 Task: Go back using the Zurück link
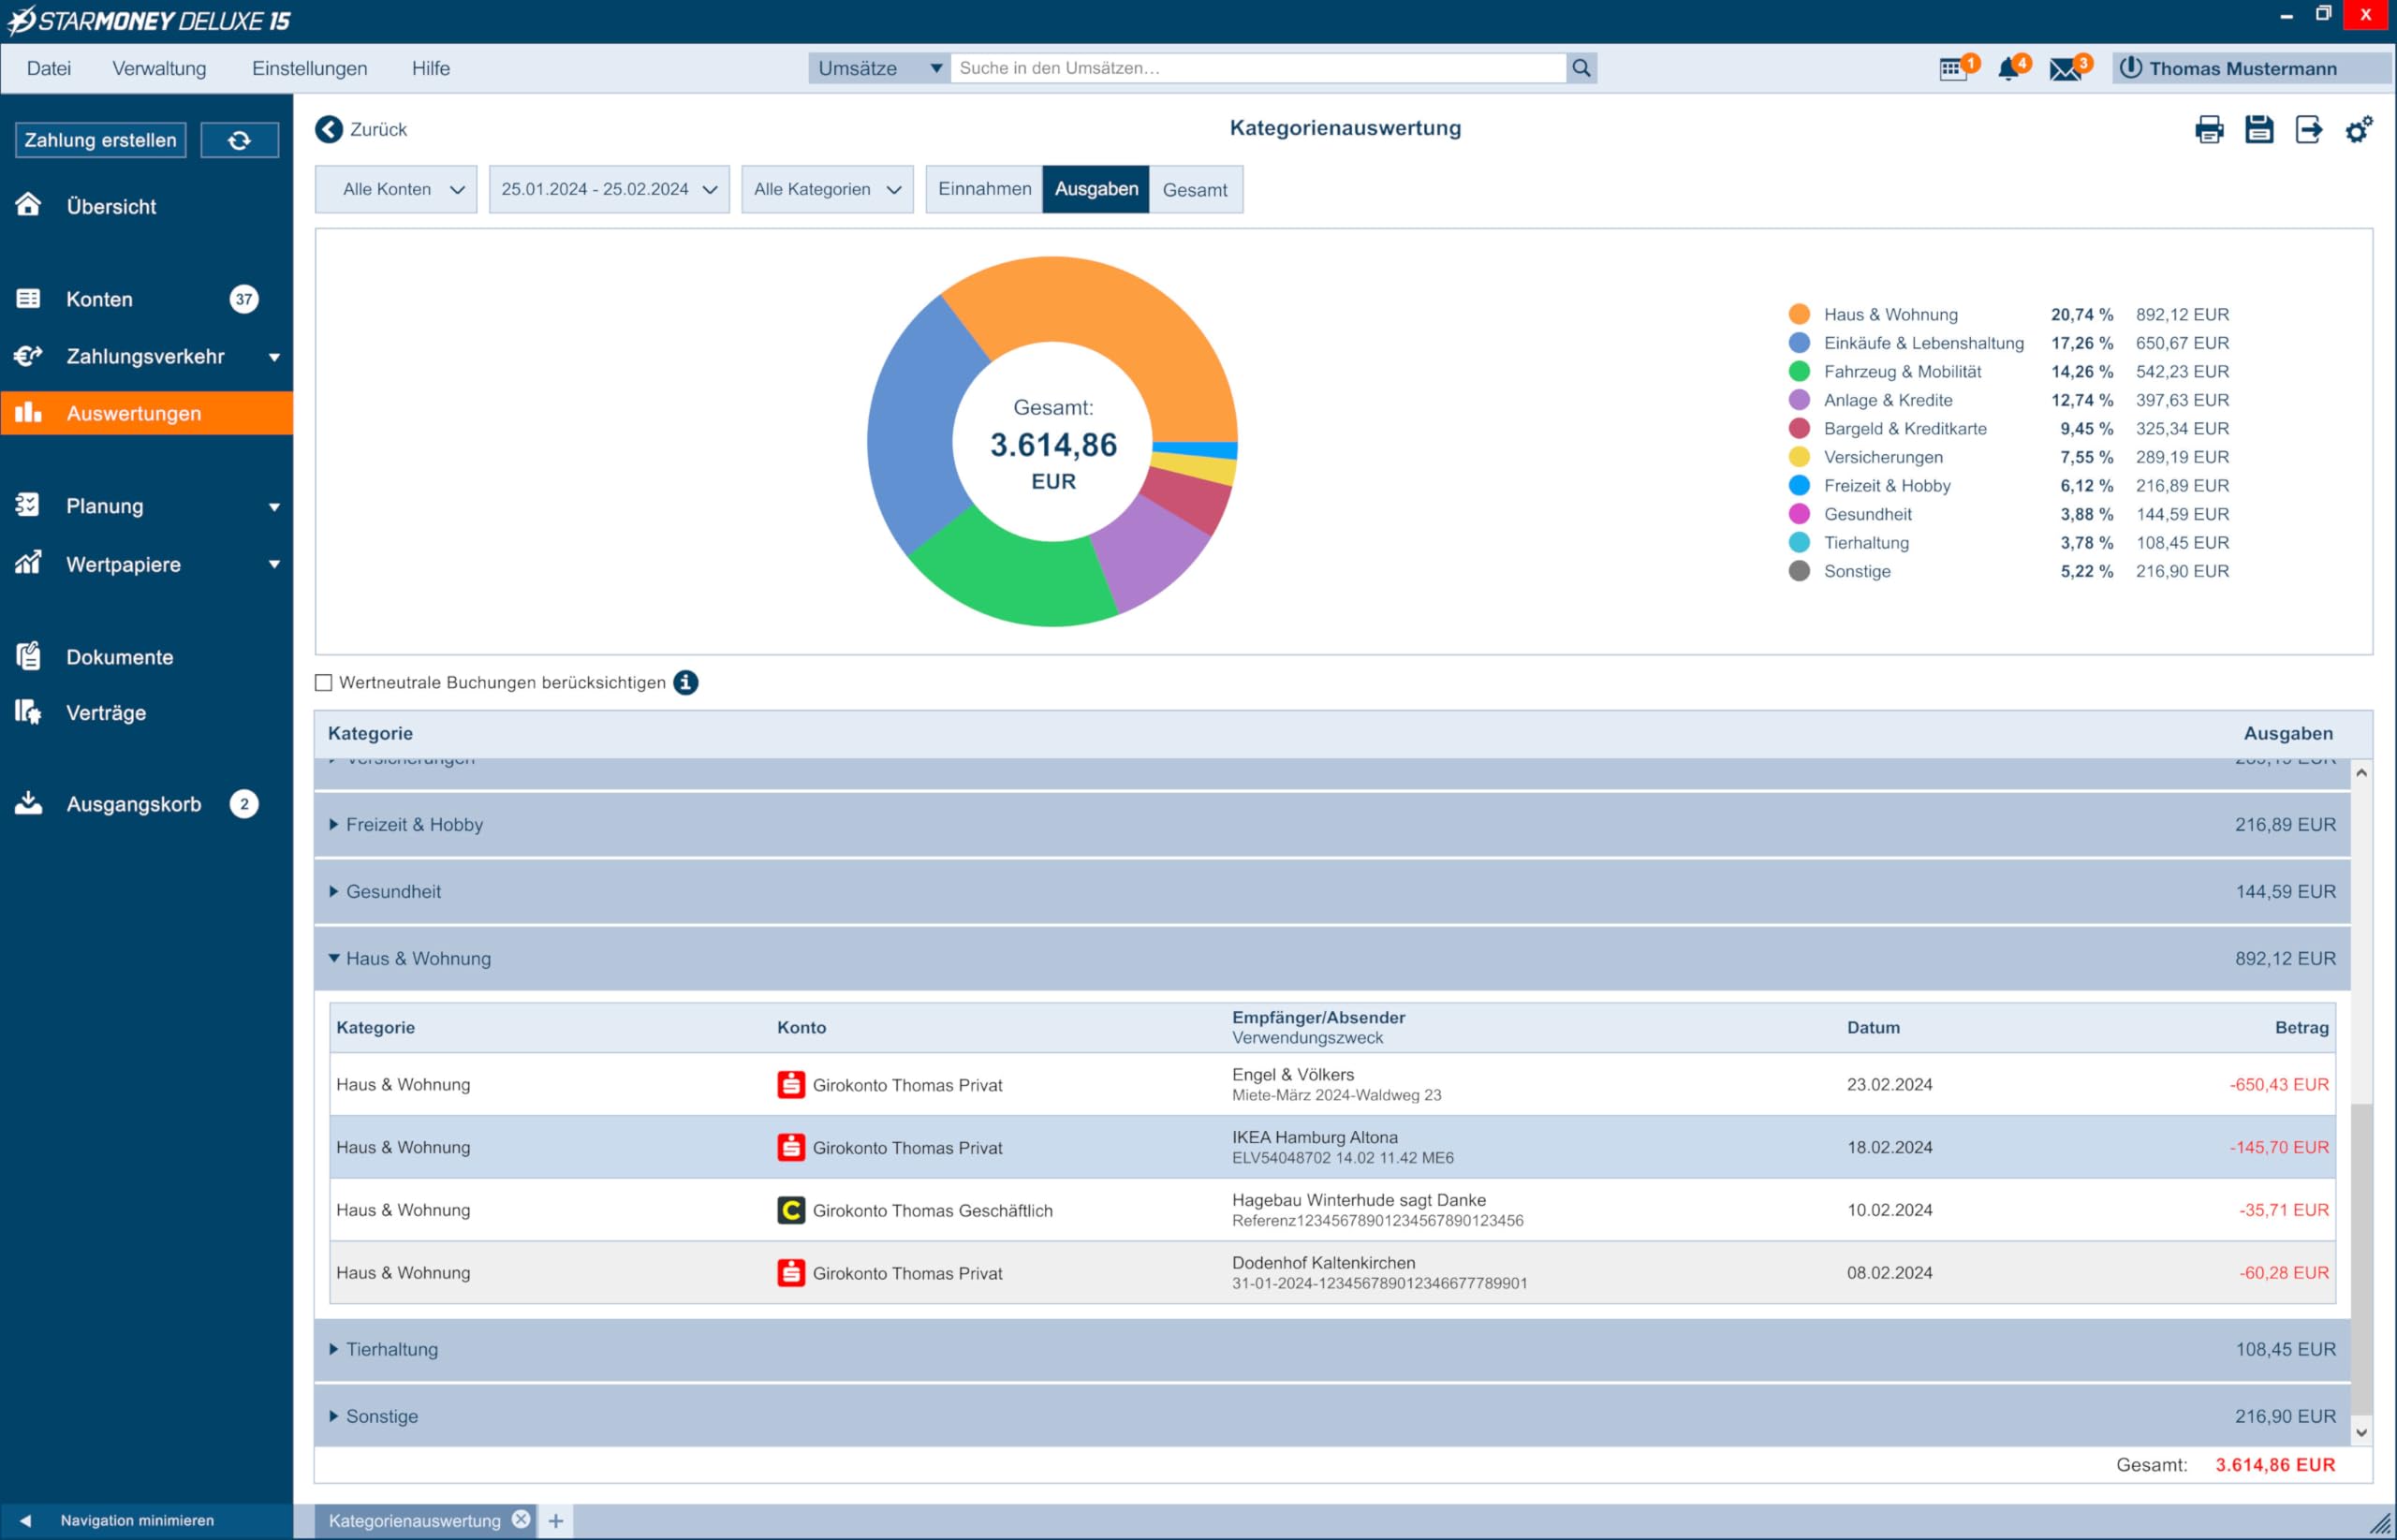361,129
